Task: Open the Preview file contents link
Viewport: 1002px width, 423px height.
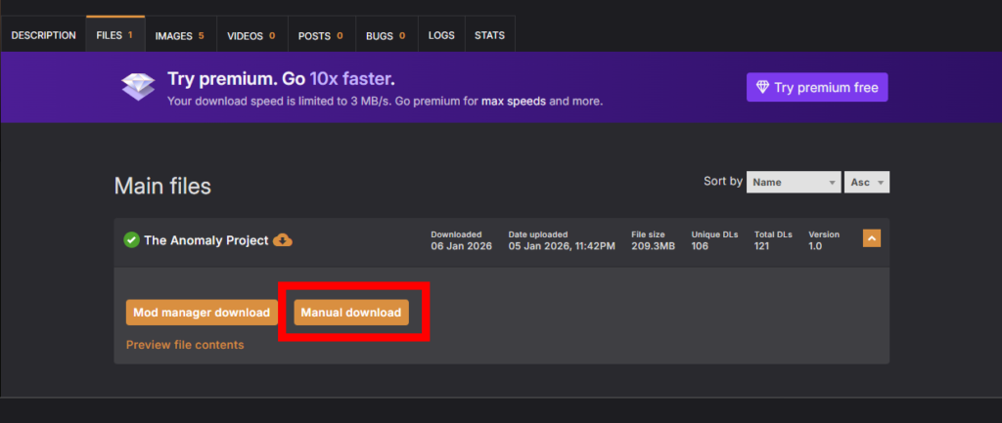Action: 185,345
